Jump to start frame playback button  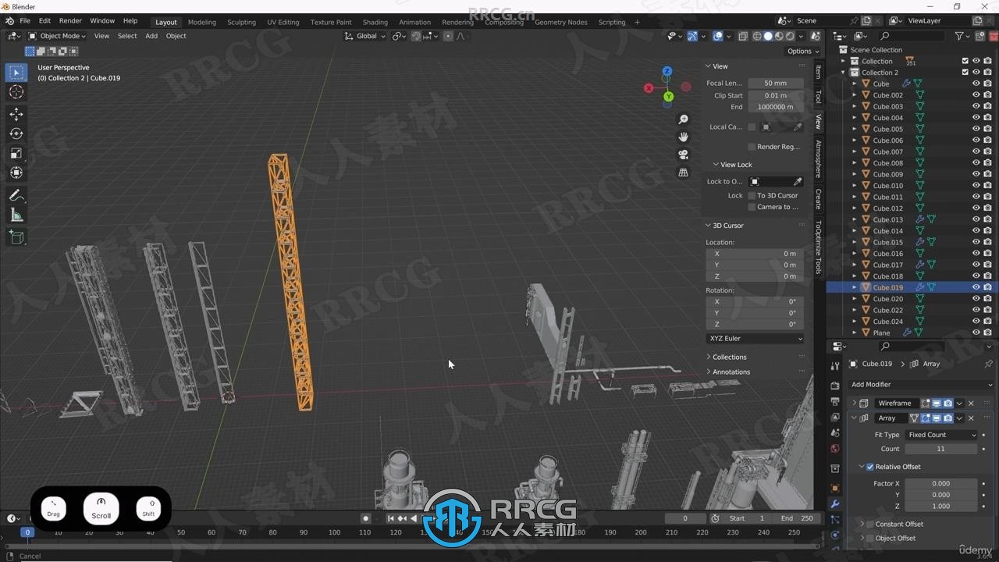click(x=391, y=518)
